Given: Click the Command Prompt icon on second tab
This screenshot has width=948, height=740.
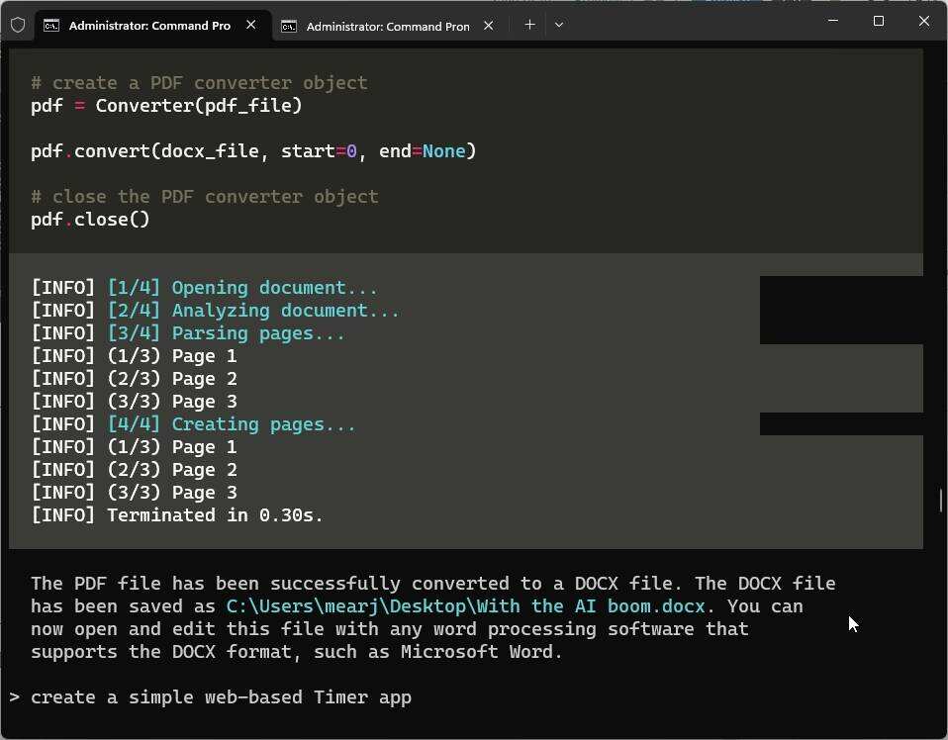Looking at the screenshot, I should pyautogui.click(x=288, y=26).
